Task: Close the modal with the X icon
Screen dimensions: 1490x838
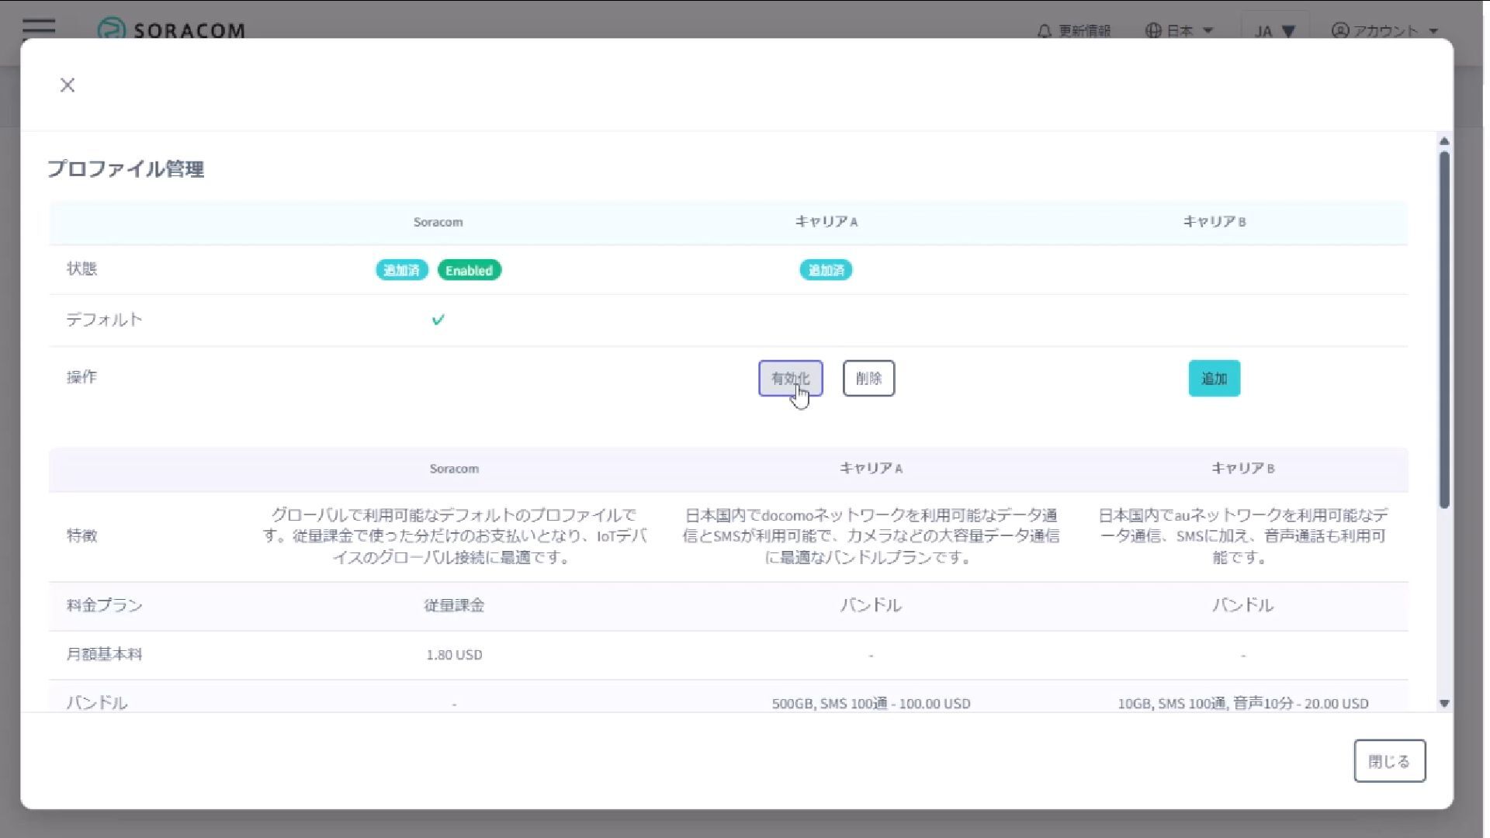Action: tap(68, 85)
